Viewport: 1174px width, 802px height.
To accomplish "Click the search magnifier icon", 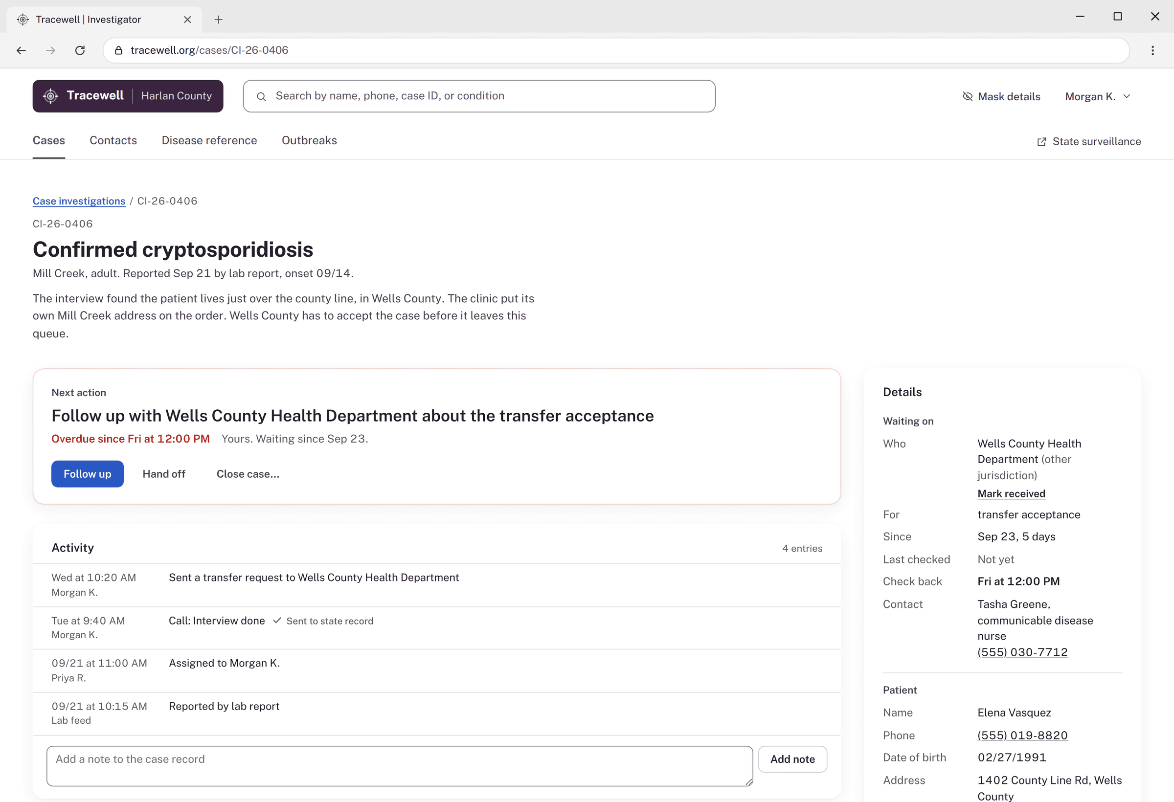I will click(261, 96).
